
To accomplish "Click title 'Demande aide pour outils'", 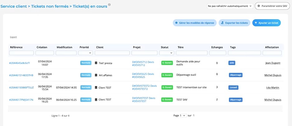I will 188,63.
